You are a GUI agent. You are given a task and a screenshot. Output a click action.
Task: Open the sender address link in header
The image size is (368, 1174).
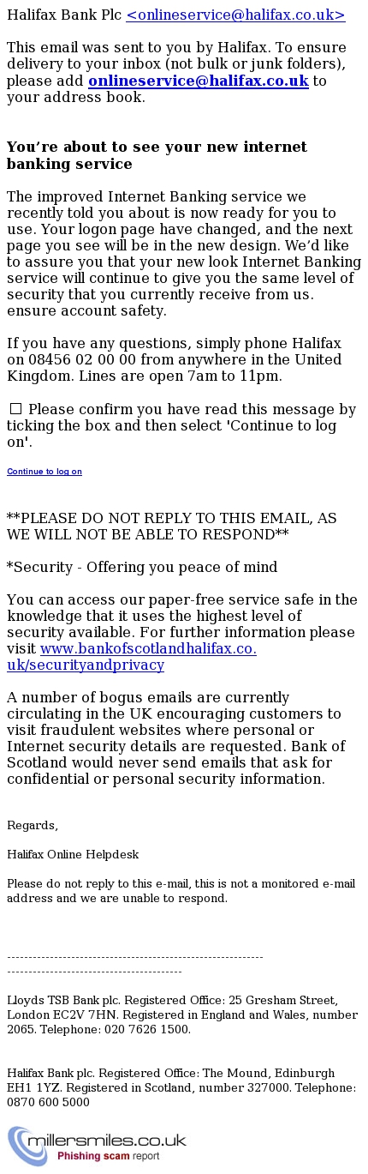click(x=235, y=15)
